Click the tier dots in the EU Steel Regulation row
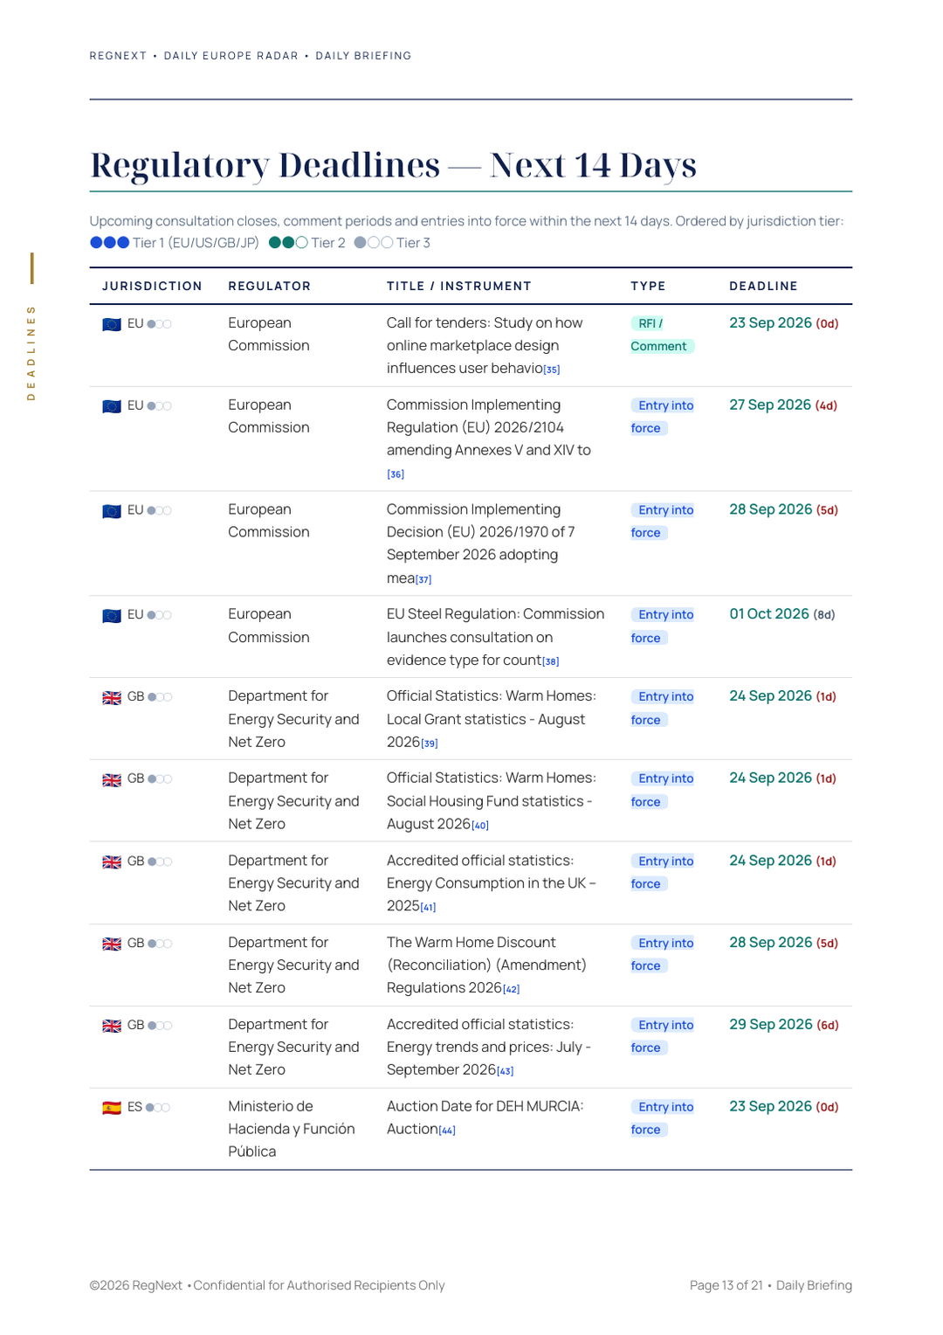Screen dimensions: 943x1335 tap(160, 615)
